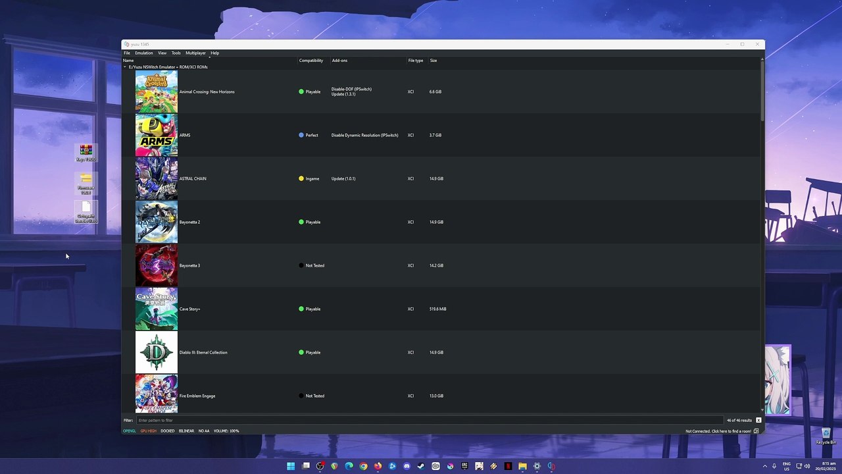Screen dimensions: 842x474
Task: Launch Google Chrome from the taskbar
Action: (363, 466)
